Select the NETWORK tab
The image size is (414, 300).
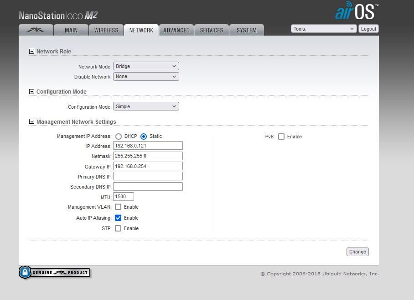point(141,30)
